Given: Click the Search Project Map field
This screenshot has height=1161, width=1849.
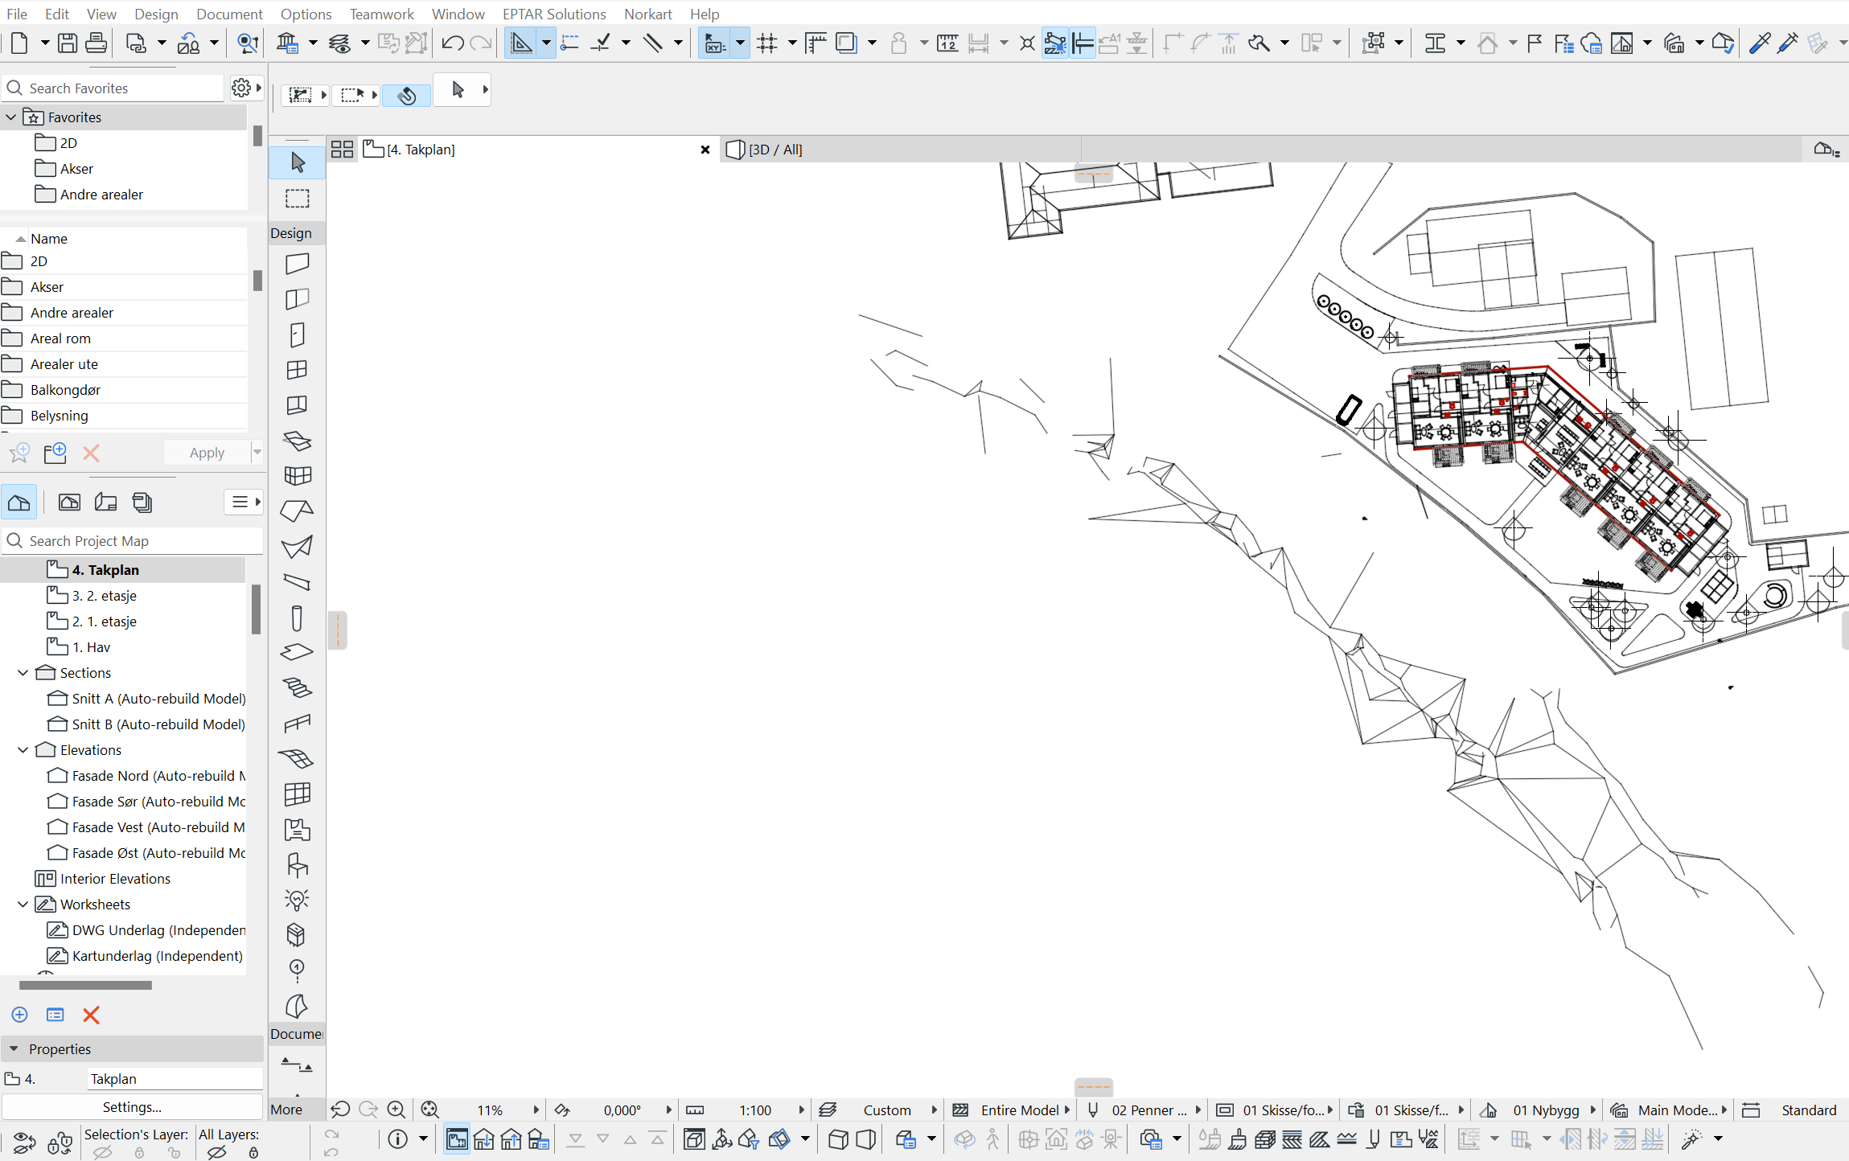Looking at the screenshot, I should [133, 541].
